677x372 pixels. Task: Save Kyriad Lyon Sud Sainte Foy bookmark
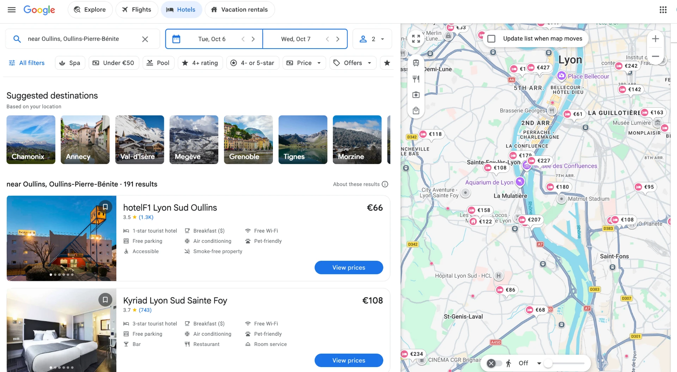coord(105,300)
